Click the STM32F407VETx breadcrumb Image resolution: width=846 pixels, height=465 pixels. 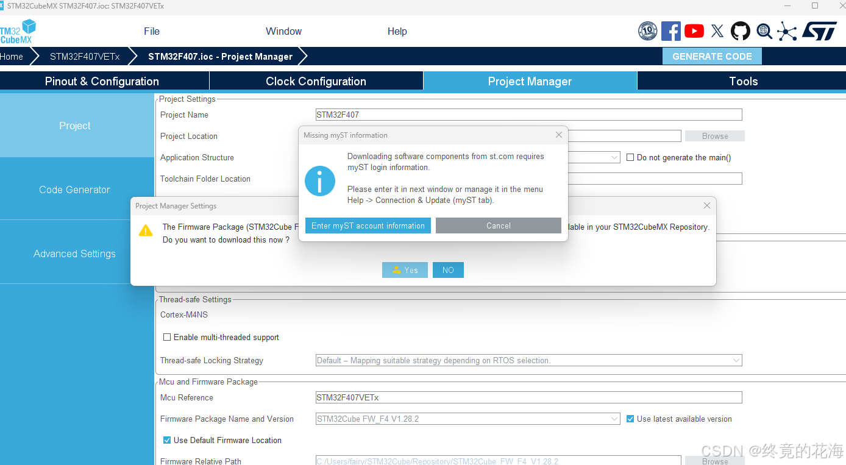coord(85,57)
